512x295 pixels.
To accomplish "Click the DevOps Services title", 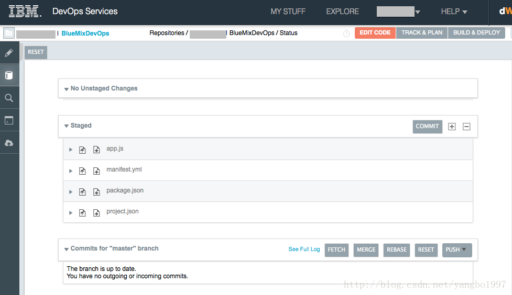I will point(85,12).
